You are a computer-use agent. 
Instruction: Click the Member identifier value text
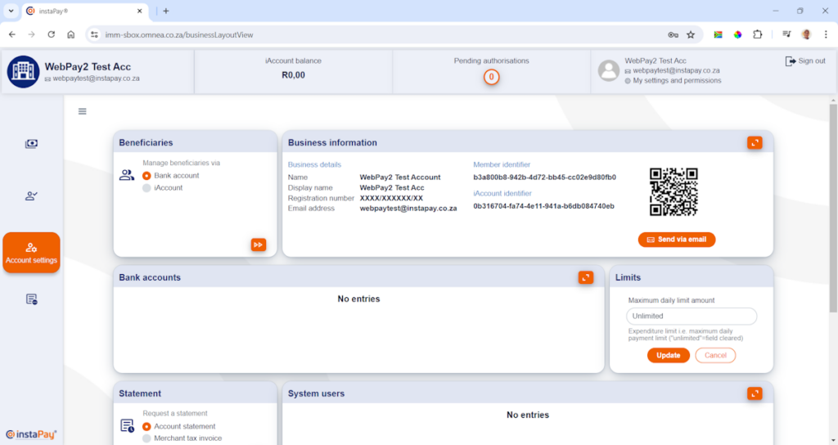coord(544,178)
